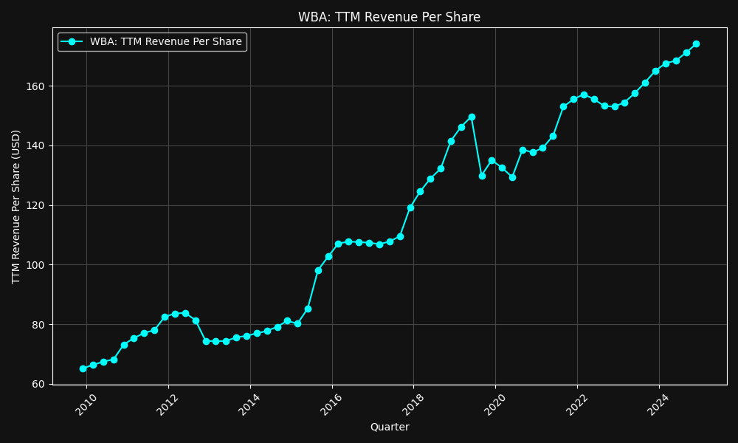
Task: Click the y-axis tick label 120
Action: tap(35, 206)
